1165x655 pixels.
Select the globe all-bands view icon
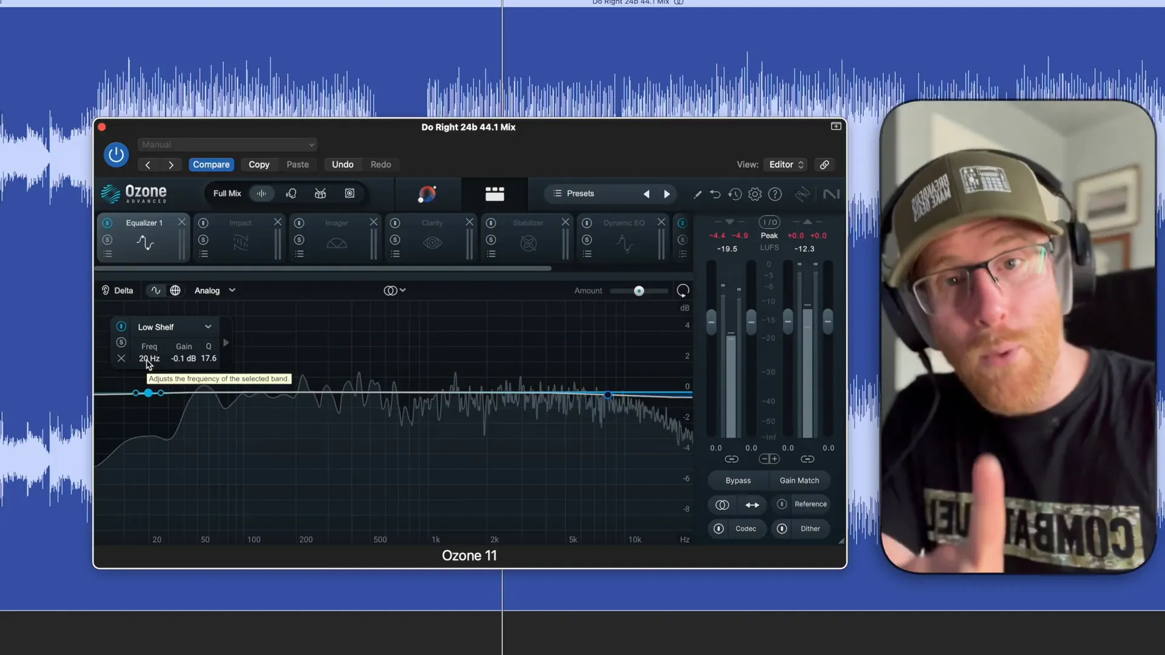tap(175, 291)
